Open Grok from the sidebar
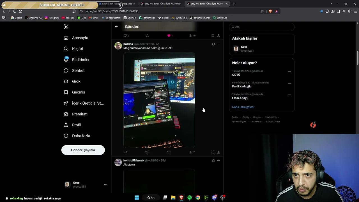Screen dimensions: 359x202 72,81
